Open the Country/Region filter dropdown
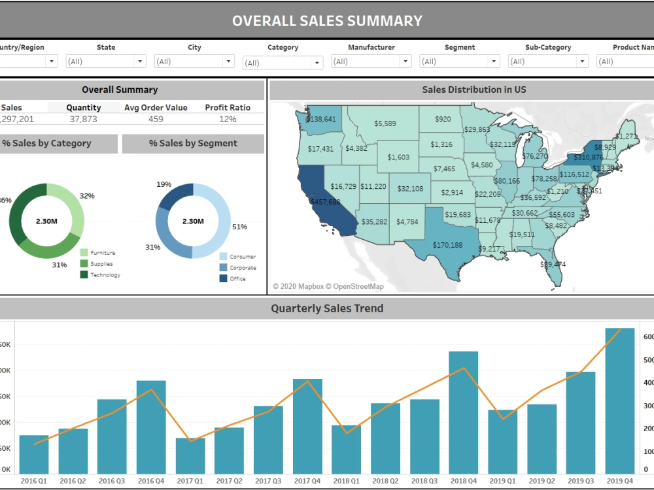The image size is (654, 490). pos(51,61)
